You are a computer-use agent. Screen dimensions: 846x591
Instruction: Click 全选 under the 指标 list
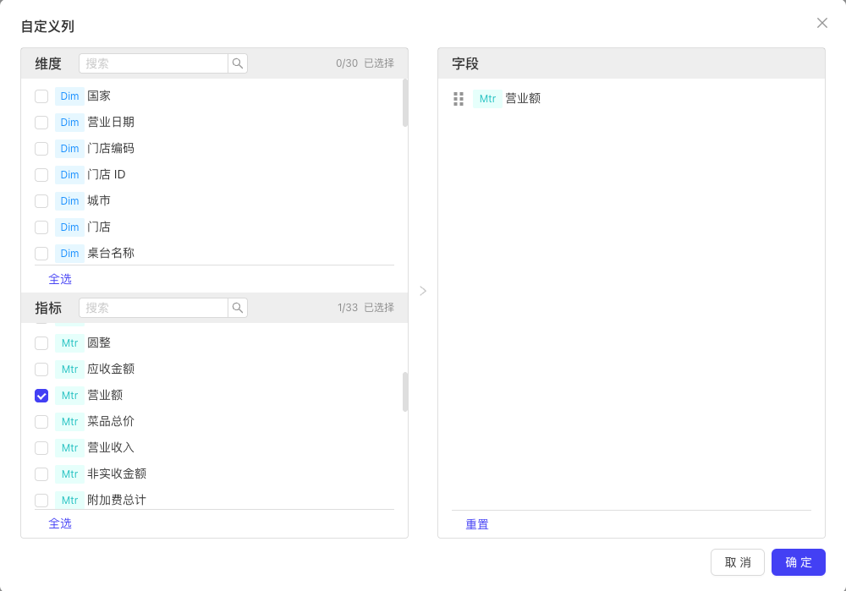[x=60, y=523]
